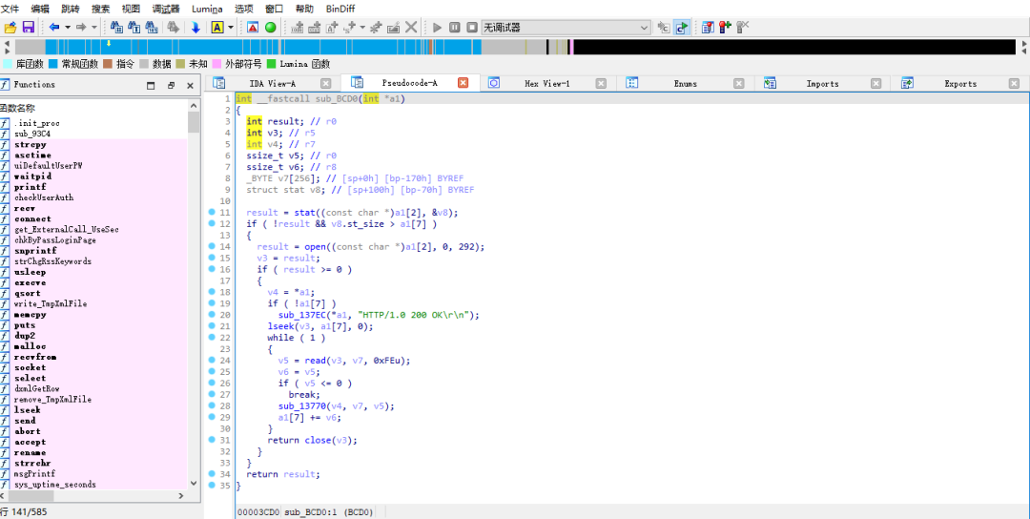The width and height of the screenshot is (1030, 519).
Task: Terminate the process with the stop button
Action: (472, 27)
